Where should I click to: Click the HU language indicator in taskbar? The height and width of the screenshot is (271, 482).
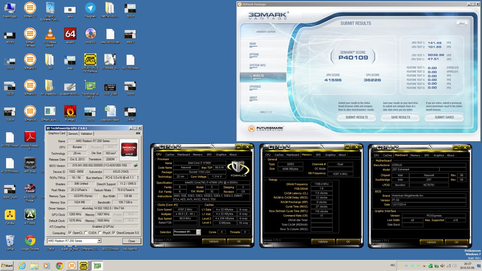click(393, 265)
